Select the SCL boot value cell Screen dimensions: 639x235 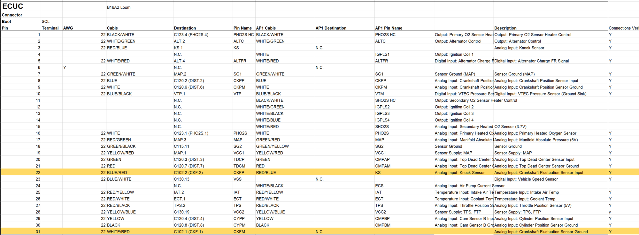46,21
